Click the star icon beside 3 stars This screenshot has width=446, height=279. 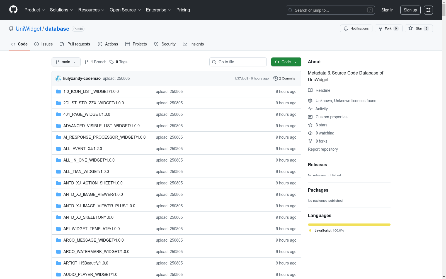point(310,125)
